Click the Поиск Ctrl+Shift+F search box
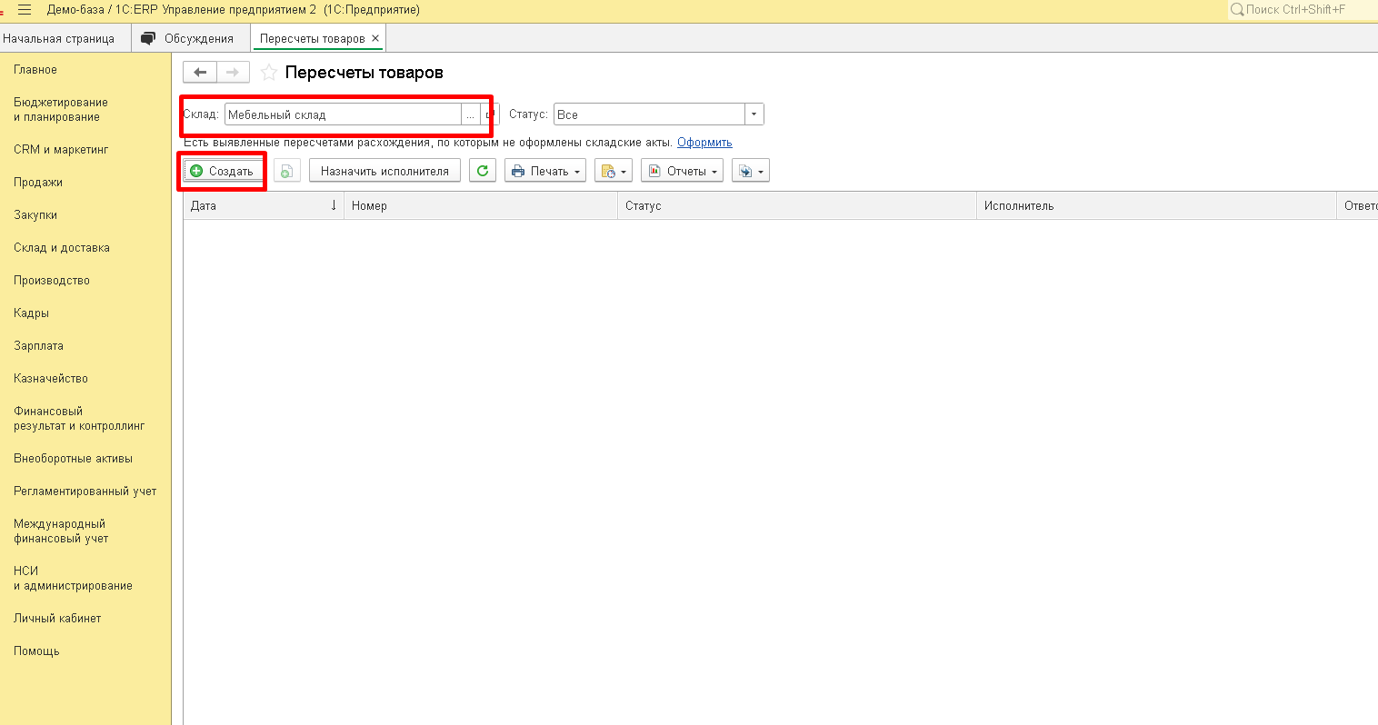 pyautogui.click(x=1303, y=10)
